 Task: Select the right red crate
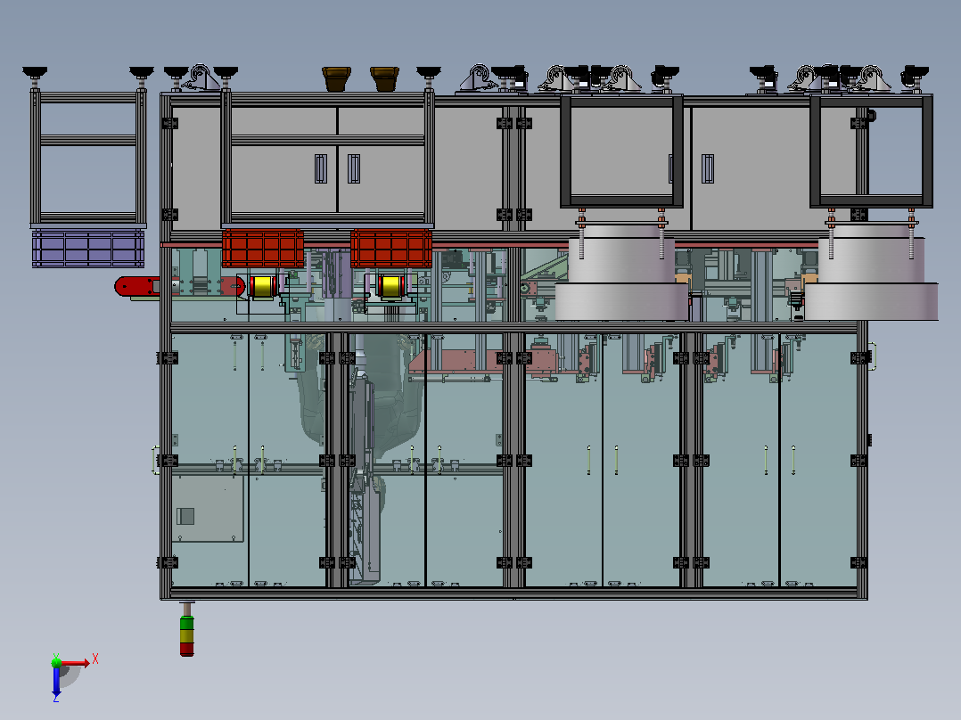[391, 249]
